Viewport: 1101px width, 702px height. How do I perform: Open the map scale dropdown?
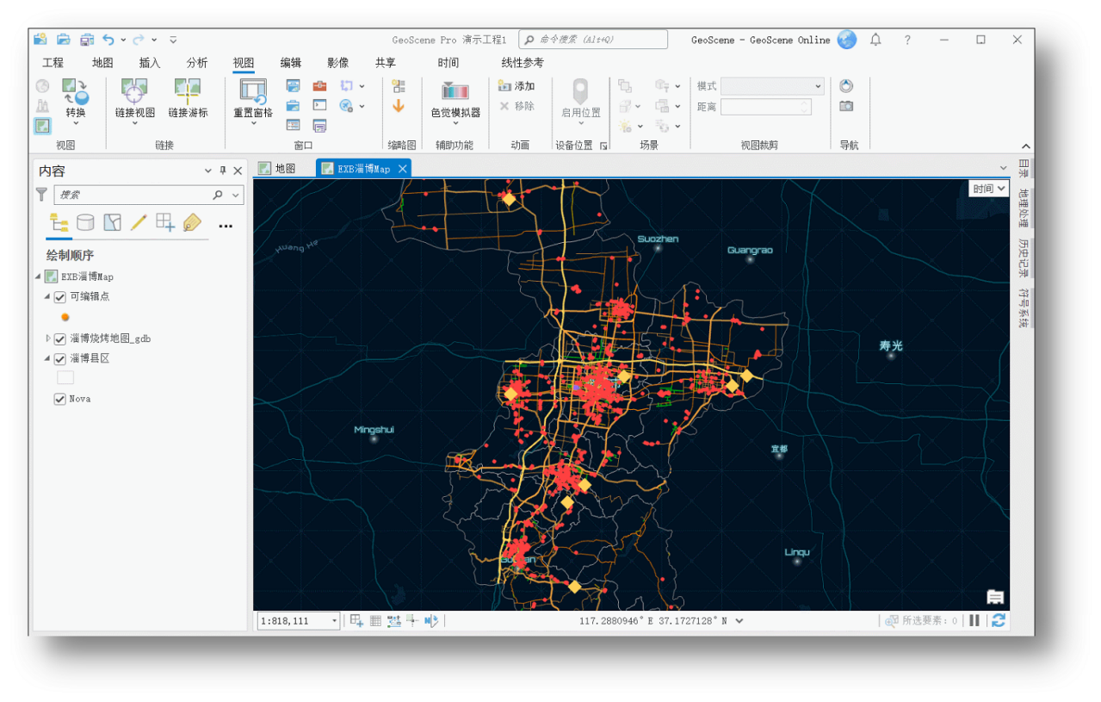335,621
